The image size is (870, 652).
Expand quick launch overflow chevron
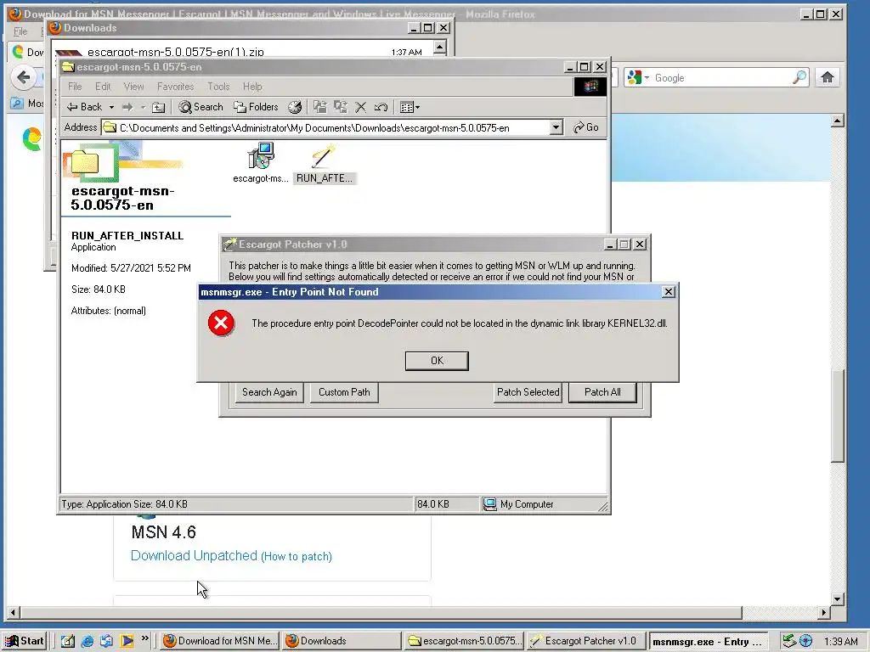[144, 638]
